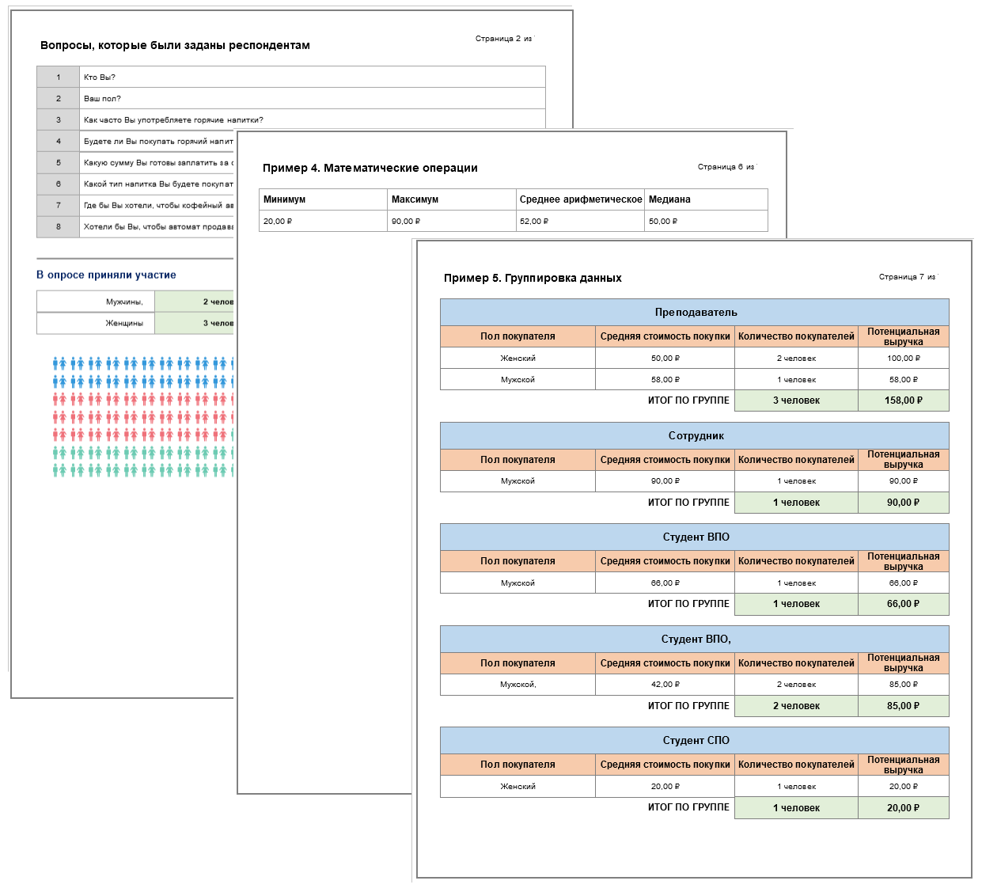Click the "Студент СПО" group header
The width and height of the screenshot is (982, 892).
tap(695, 740)
